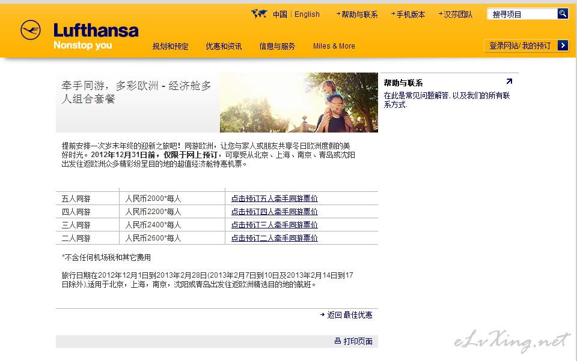Click the Lufthansa Nonstop you wordmark
The image size is (577, 361).
pyautogui.click(x=96, y=36)
